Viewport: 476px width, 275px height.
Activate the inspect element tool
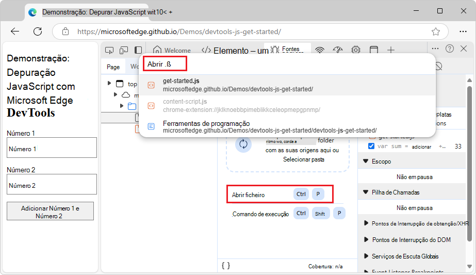(x=109, y=50)
